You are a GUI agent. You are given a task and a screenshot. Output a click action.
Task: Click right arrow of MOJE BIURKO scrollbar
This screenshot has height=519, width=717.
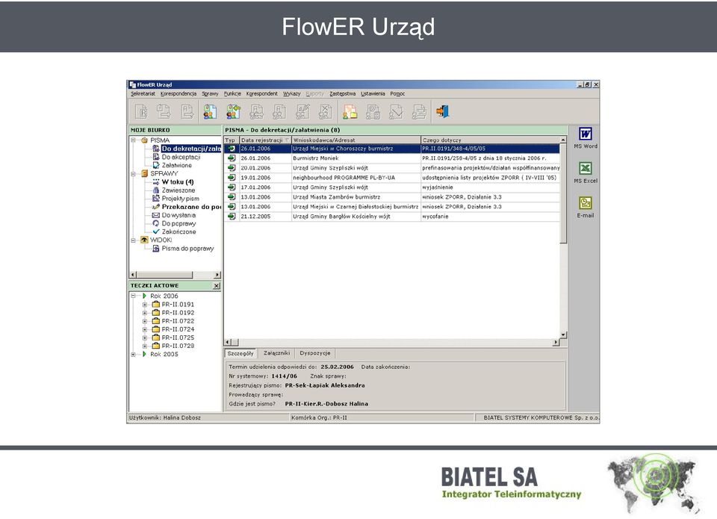tap(217, 275)
